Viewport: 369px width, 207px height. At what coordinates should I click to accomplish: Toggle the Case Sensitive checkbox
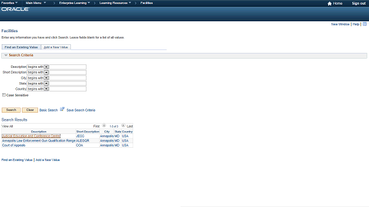(4, 95)
